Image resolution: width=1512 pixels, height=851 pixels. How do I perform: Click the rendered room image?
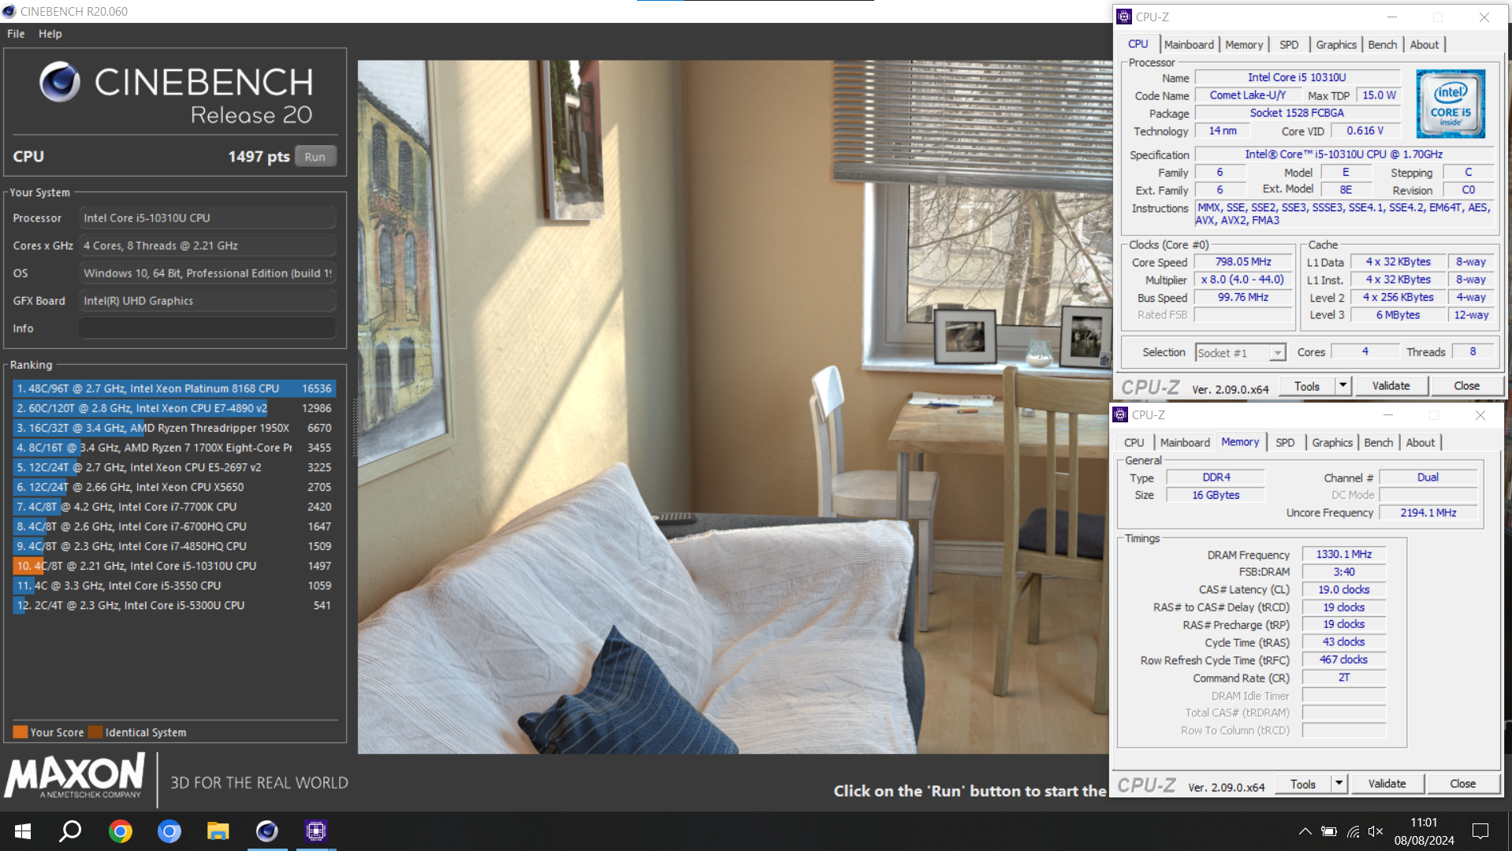click(733, 407)
